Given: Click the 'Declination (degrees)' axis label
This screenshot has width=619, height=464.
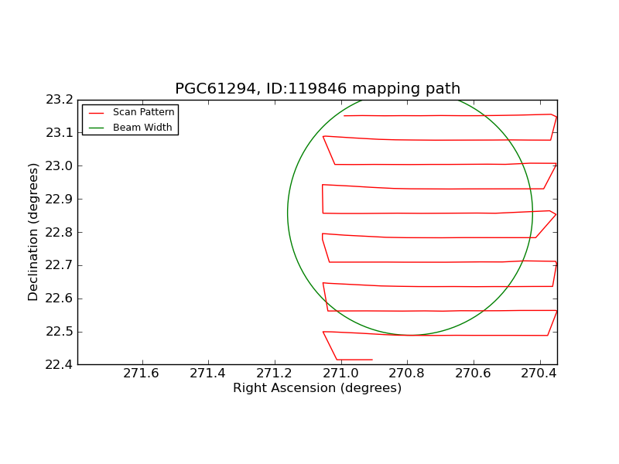Looking at the screenshot, I should [x=33, y=232].
